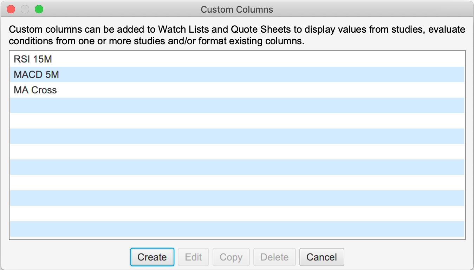Select the MACD 5M row
Viewport: 474px width, 270px height.
[237, 74]
